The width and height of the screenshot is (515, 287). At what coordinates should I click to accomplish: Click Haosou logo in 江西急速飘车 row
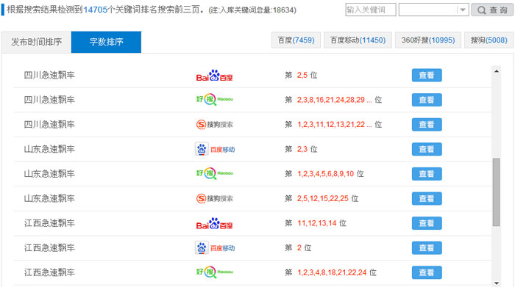(215, 272)
